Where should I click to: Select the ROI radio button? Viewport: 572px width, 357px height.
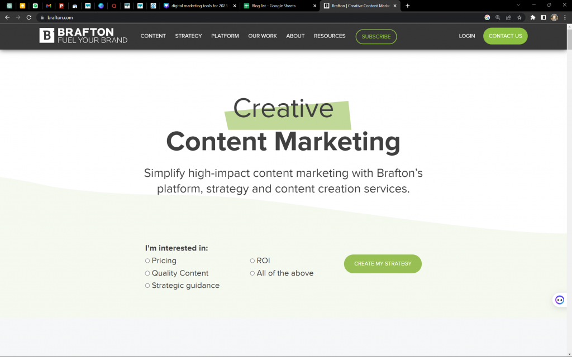(252, 261)
